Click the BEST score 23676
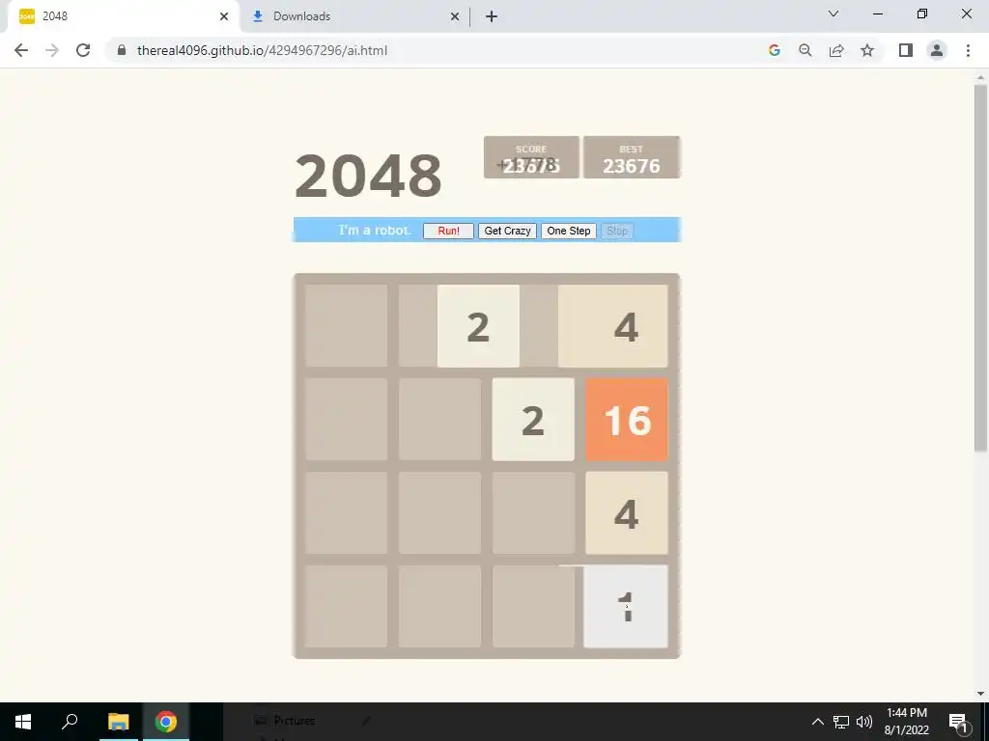This screenshot has width=989, height=741. (x=632, y=166)
